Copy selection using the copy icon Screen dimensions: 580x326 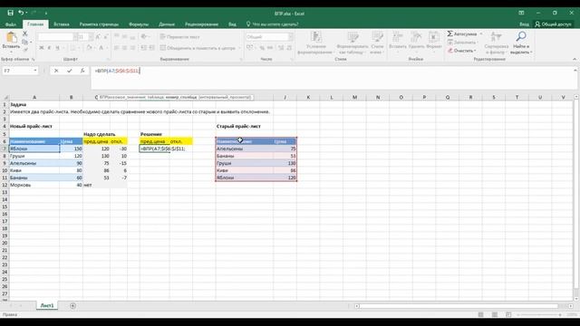(24, 42)
